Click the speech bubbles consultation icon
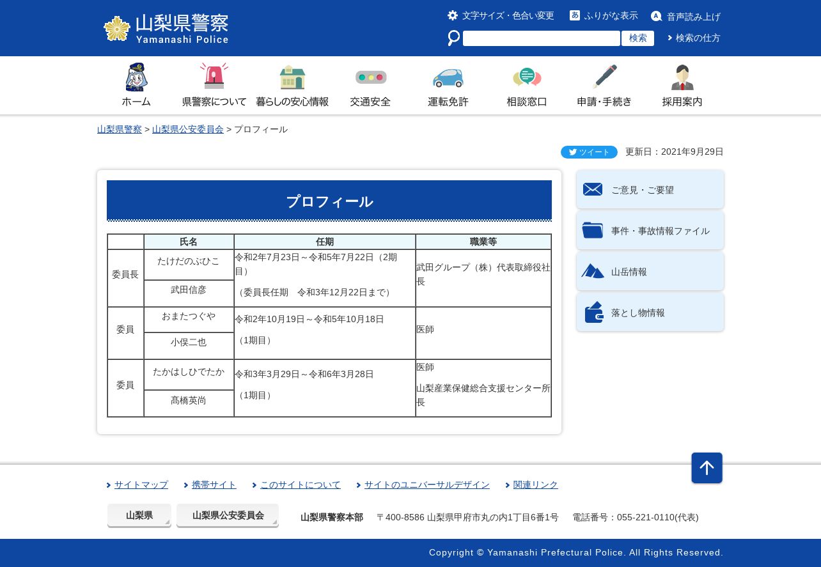The height and width of the screenshot is (567, 821). click(527, 78)
